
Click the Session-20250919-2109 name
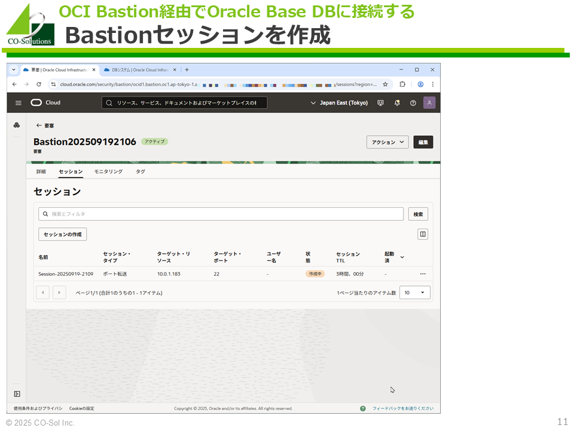[x=66, y=274]
